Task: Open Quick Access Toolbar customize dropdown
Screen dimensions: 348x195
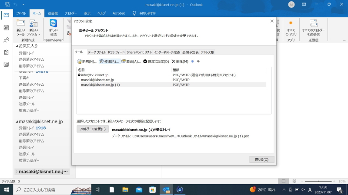Action: click(x=23, y=4)
